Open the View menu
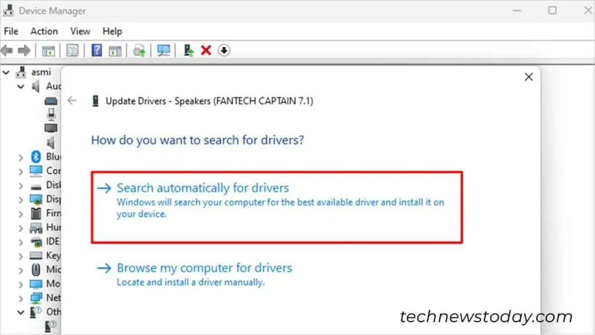Image resolution: width=595 pixels, height=335 pixels. pos(80,31)
